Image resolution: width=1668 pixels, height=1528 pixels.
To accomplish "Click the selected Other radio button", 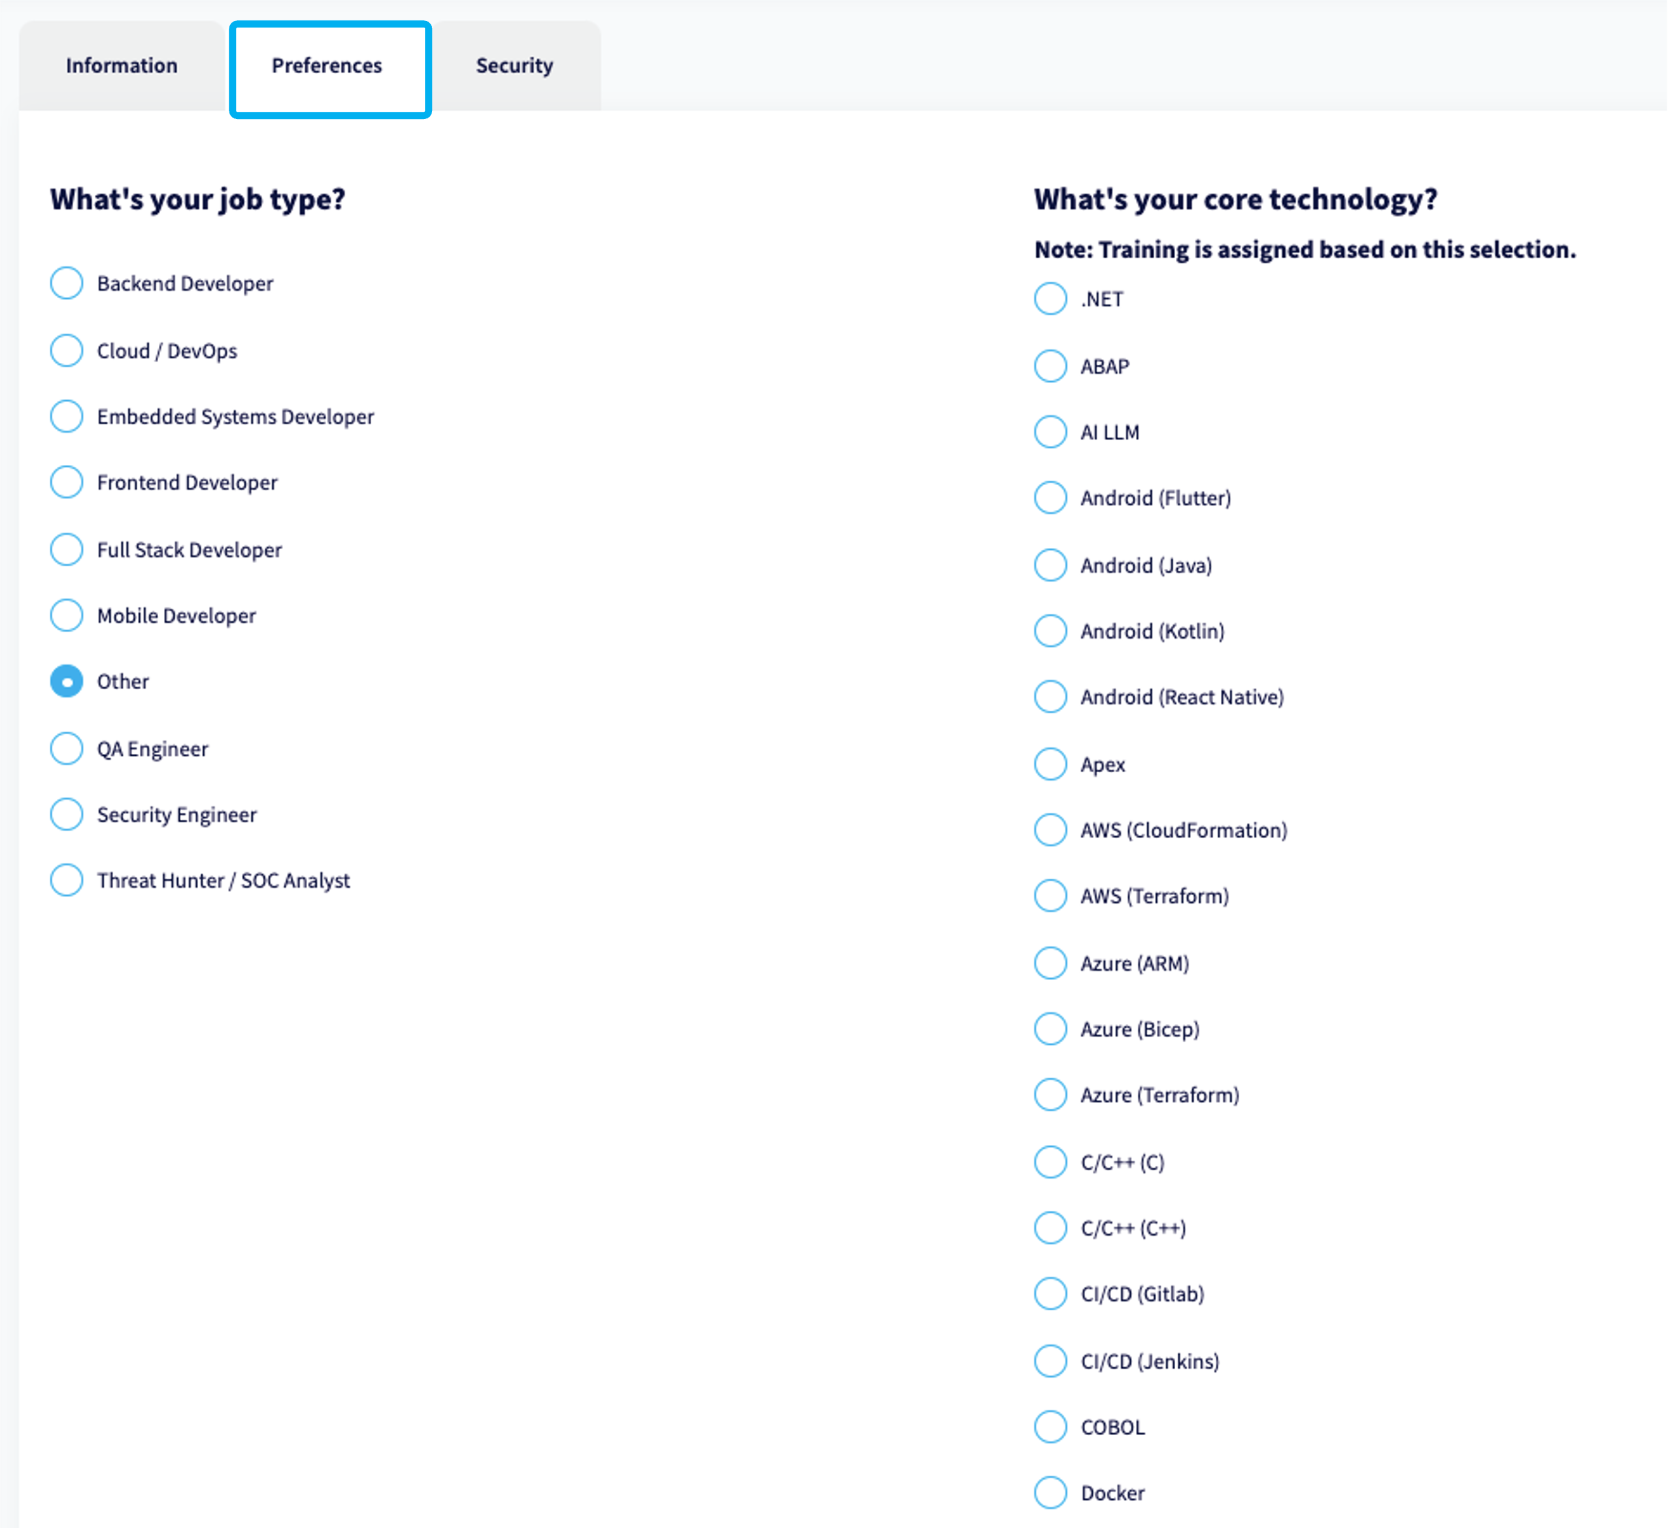I will coord(66,682).
